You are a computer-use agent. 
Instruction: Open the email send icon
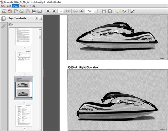pyautogui.click(x=40, y=11)
